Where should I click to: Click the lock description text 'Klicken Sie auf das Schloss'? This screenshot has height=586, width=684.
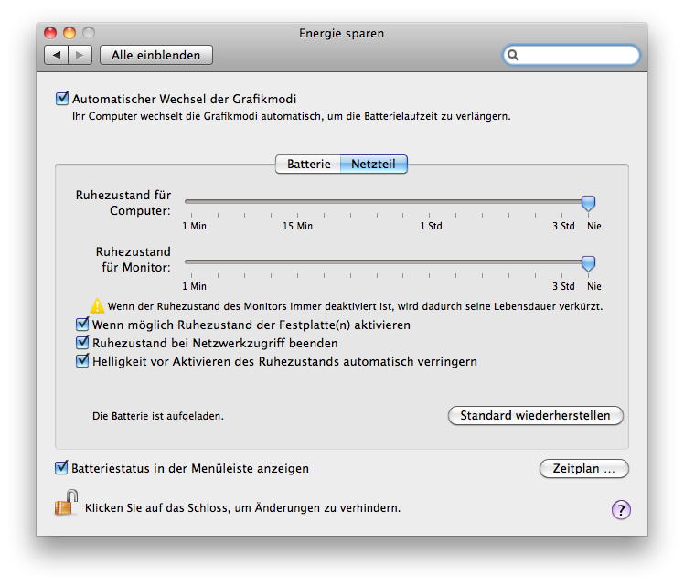(x=242, y=508)
